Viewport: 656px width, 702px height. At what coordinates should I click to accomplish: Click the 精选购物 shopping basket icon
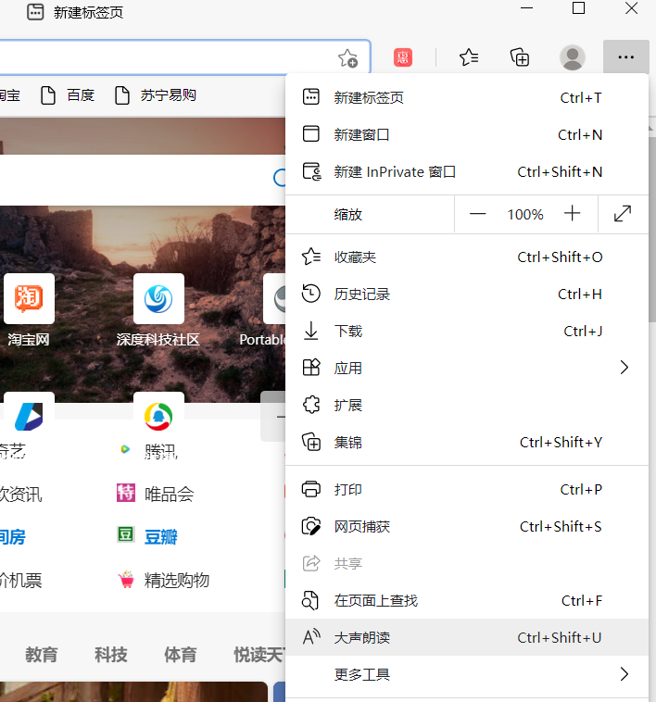[126, 579]
